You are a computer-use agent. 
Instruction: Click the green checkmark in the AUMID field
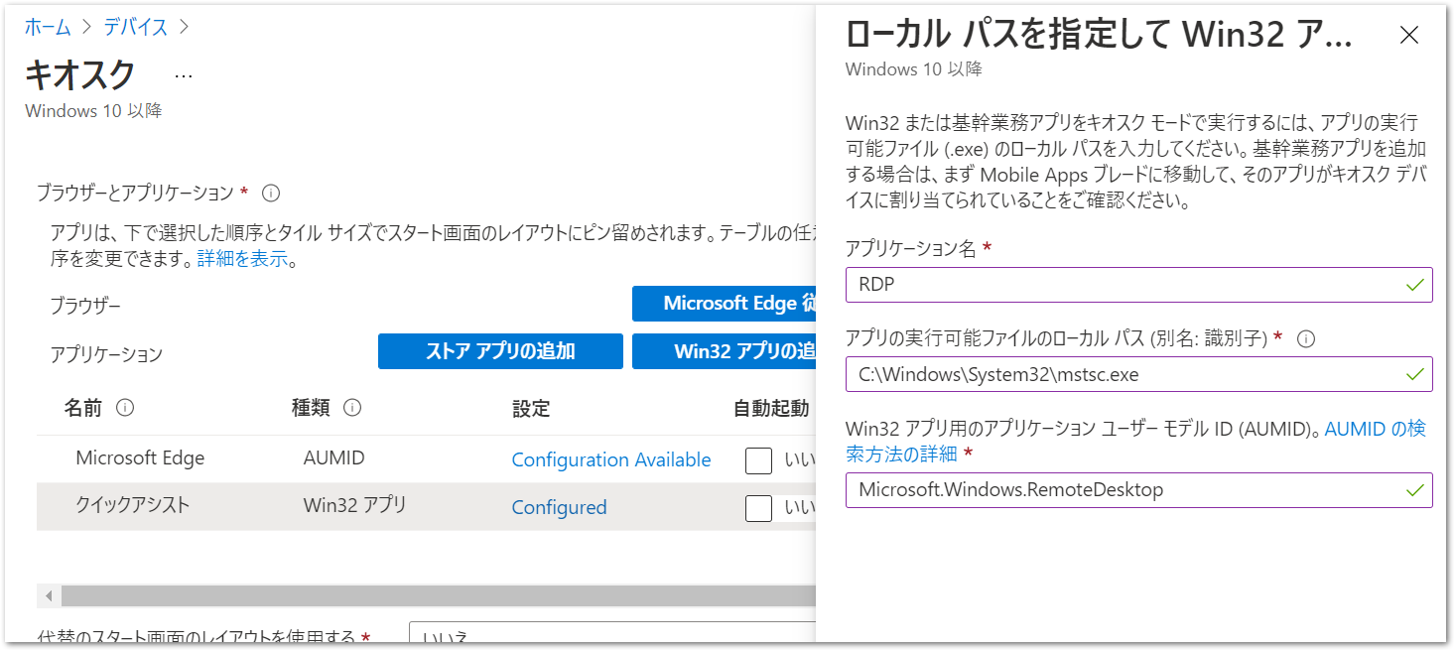(x=1414, y=490)
